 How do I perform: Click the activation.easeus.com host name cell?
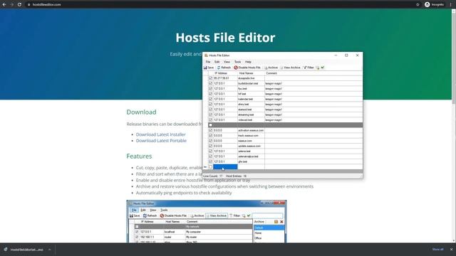pyautogui.click(x=251, y=130)
